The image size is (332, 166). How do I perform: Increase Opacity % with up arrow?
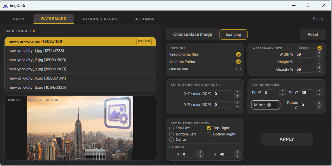(319, 67)
